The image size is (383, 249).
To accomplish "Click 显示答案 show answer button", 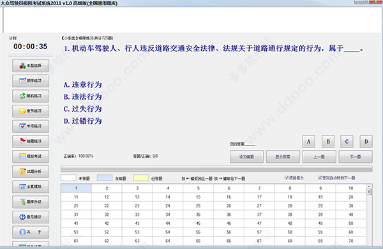I will (283, 156).
